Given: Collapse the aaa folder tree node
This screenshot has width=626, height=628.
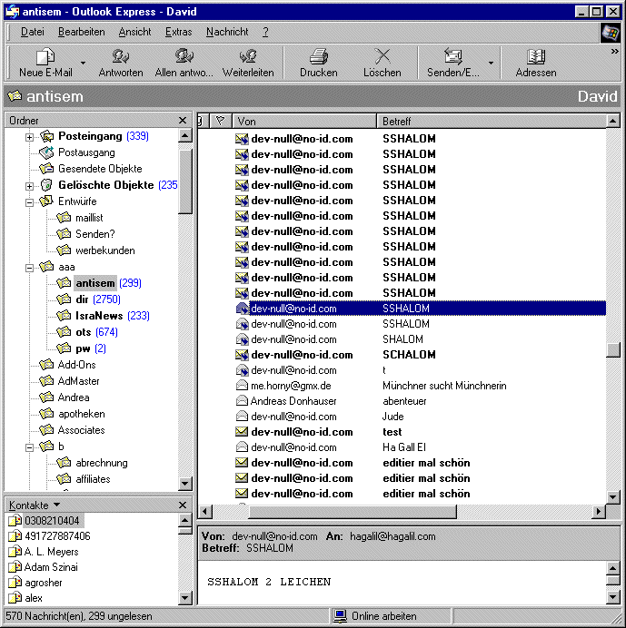Looking at the screenshot, I should point(29,268).
